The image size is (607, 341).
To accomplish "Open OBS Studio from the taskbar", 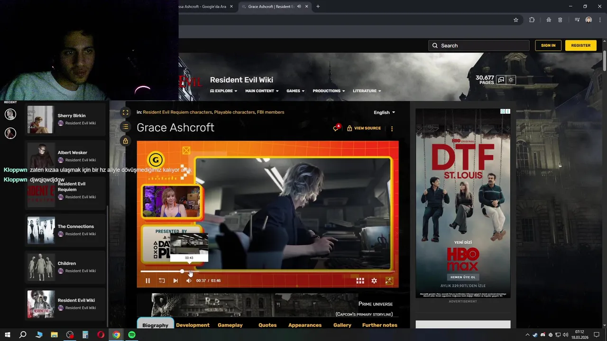I will pyautogui.click(x=70, y=335).
